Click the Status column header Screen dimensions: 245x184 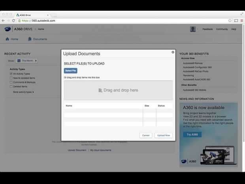coord(161,106)
